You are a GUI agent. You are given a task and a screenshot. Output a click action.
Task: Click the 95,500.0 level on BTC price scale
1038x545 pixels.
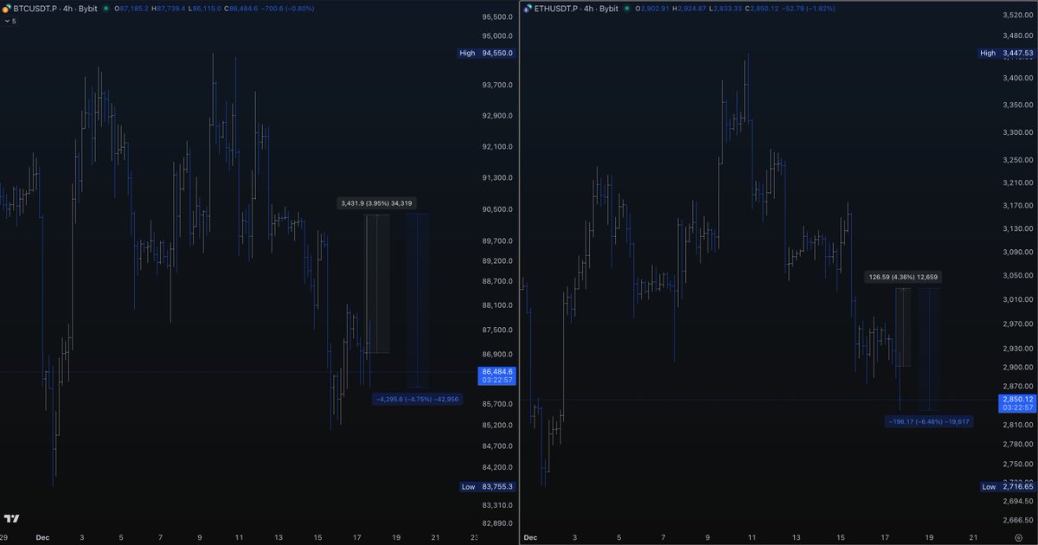coord(497,17)
